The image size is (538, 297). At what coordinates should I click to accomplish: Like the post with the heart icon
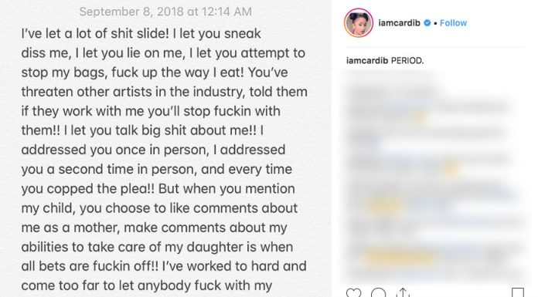click(353, 293)
